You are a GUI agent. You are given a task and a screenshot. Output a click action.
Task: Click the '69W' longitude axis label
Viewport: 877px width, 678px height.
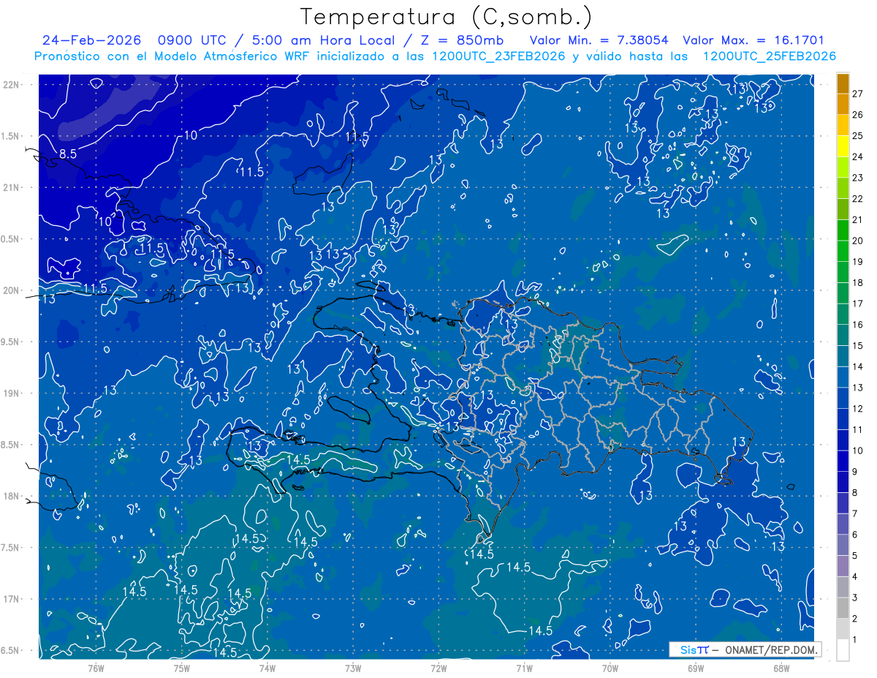(x=696, y=668)
